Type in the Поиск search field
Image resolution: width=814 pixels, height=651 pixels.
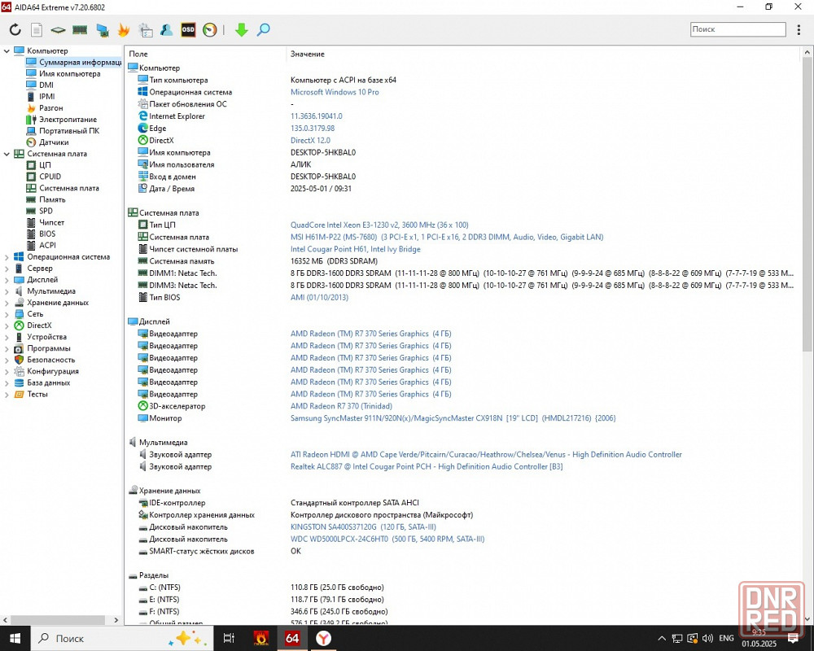click(x=737, y=29)
